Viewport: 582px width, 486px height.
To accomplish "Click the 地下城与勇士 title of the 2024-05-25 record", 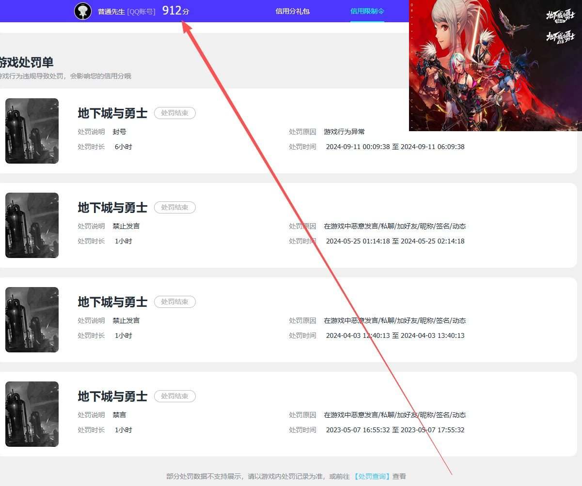I will 112,208.
